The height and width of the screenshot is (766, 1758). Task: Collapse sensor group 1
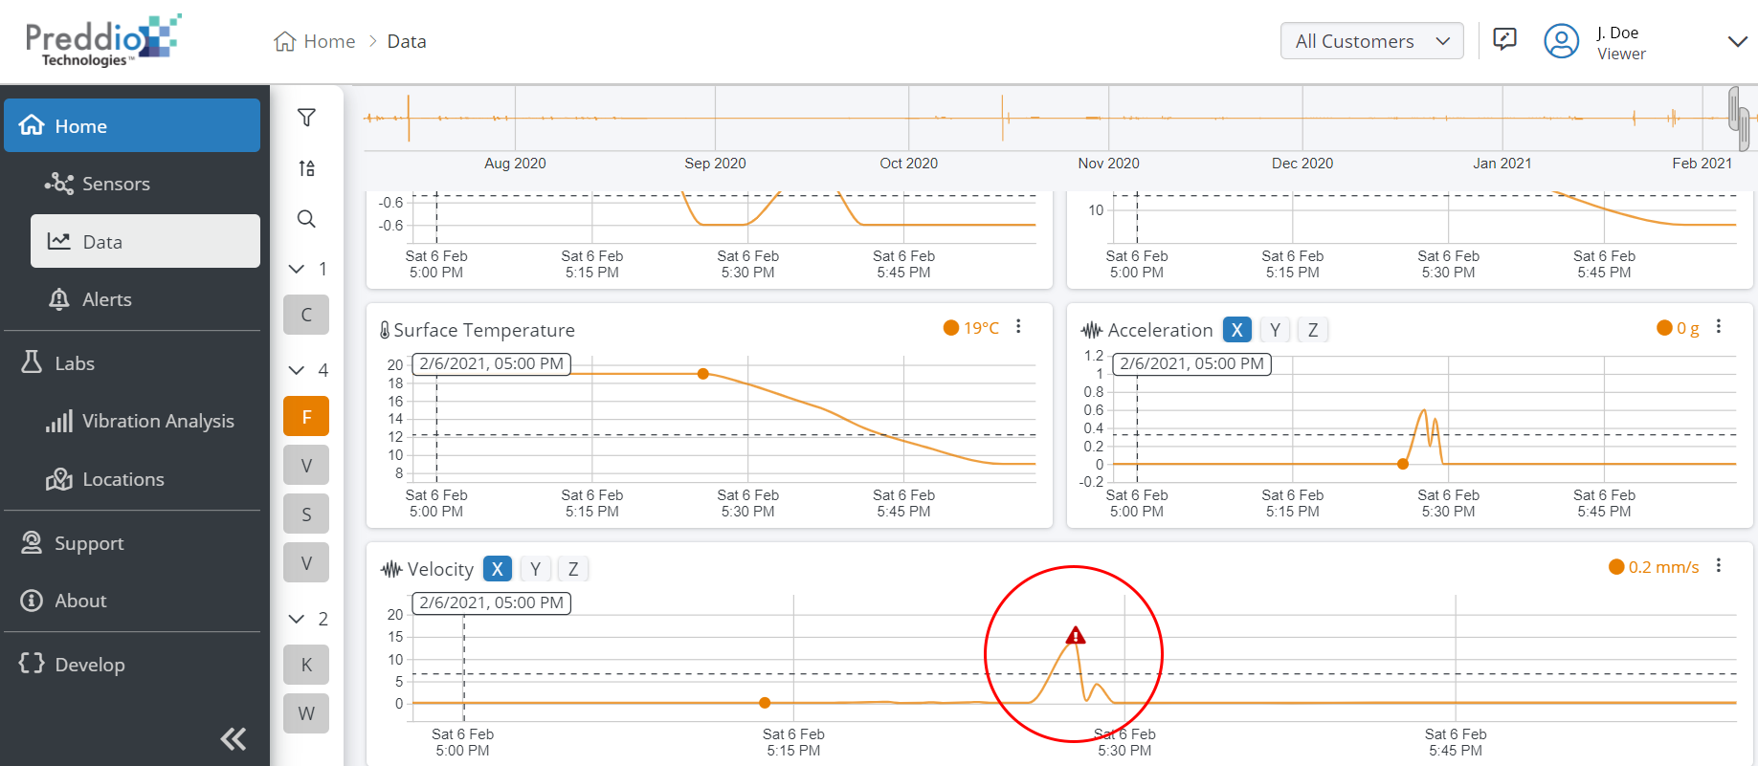pos(297,270)
